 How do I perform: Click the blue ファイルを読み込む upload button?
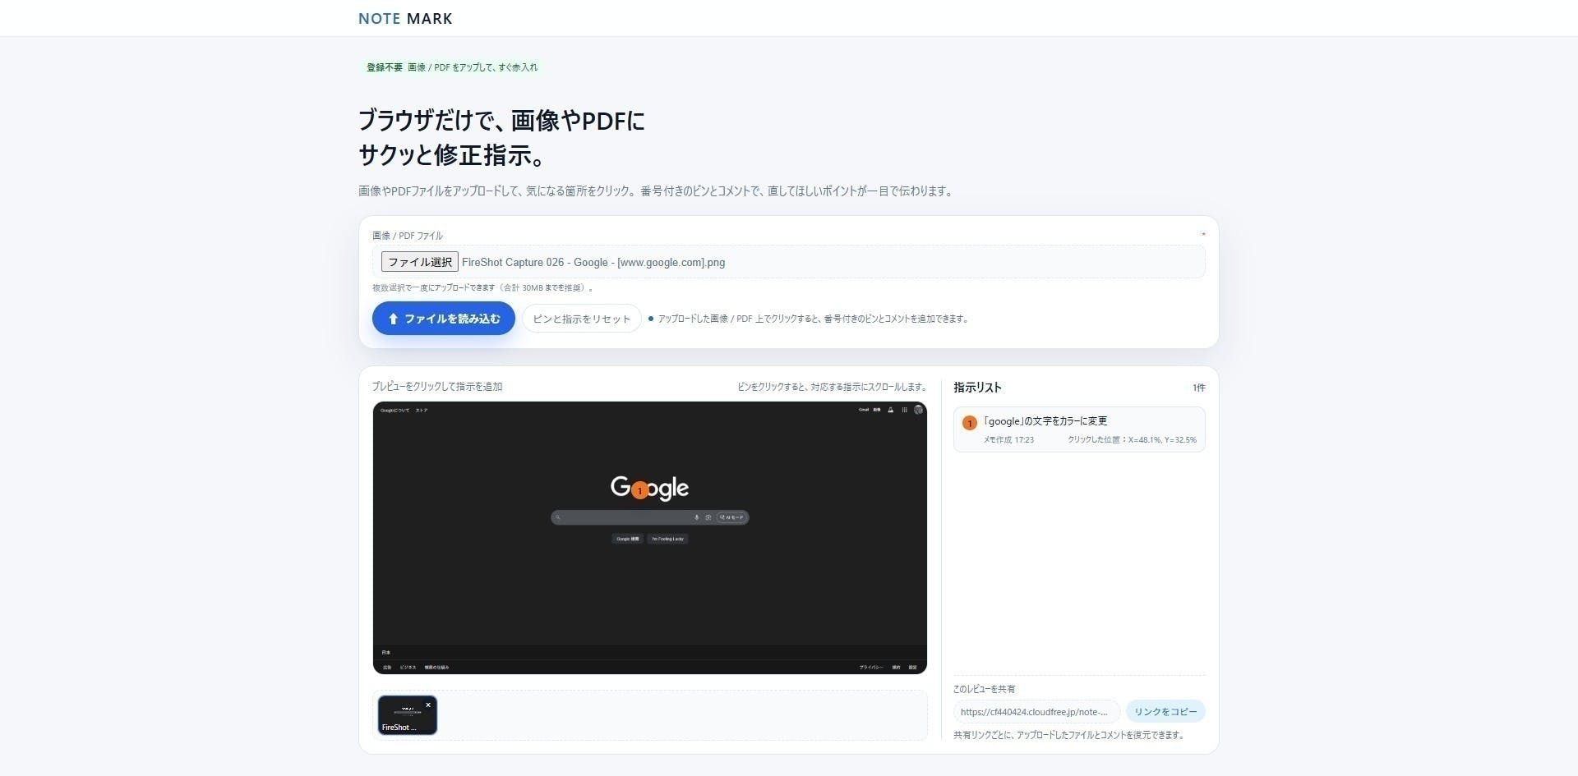[x=443, y=319]
